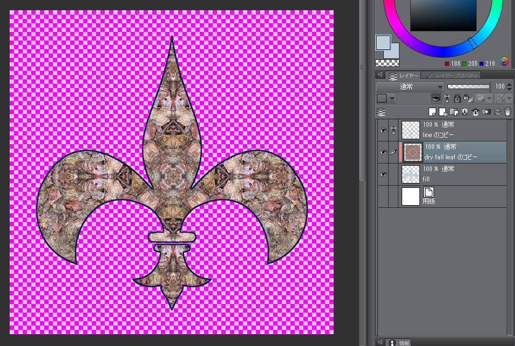Open the layer panel menu button

point(380,75)
